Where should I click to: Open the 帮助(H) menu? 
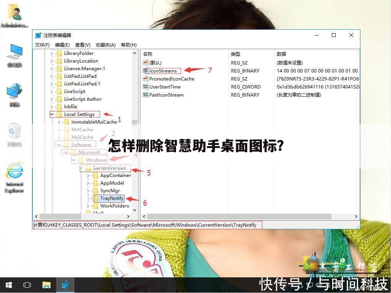[129, 45]
